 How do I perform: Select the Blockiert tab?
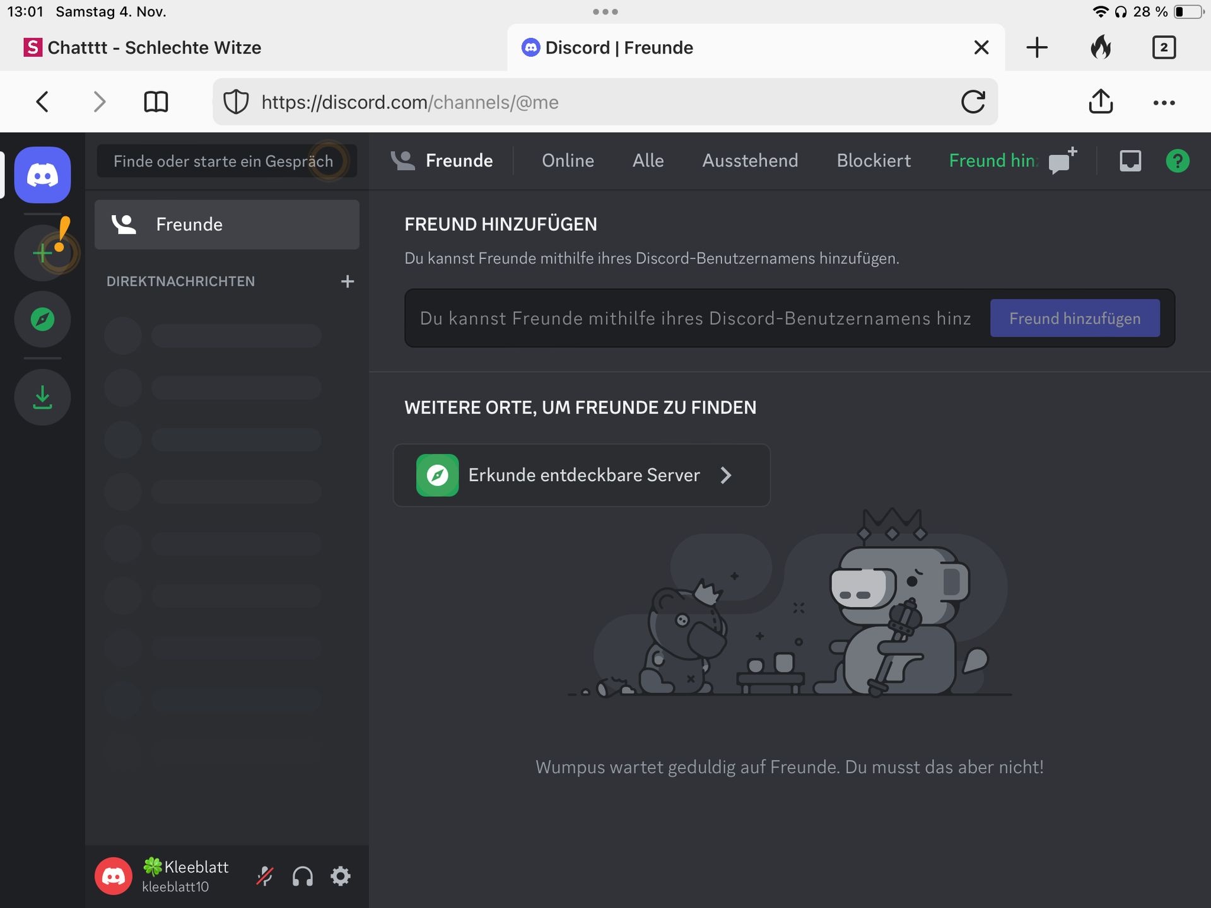[874, 161]
